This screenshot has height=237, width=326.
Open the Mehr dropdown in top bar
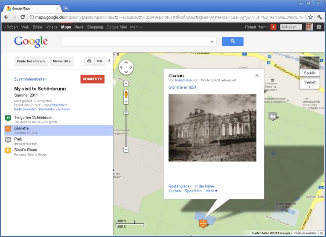click(136, 27)
